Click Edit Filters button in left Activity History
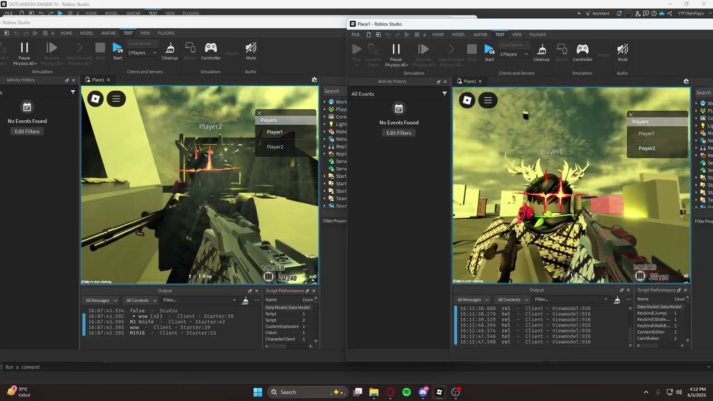Screen dimensions: 713x401 coord(27,131)
